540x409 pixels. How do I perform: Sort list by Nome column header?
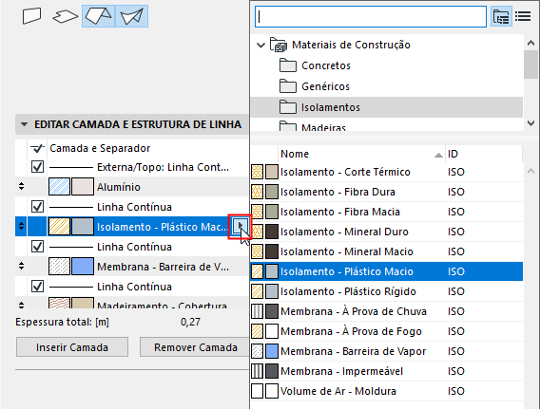click(x=361, y=154)
